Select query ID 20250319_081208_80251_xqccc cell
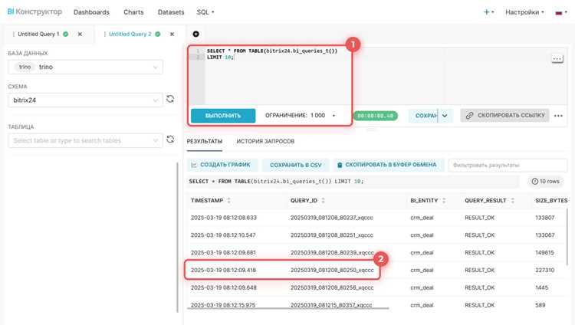Viewport: 575px width, 325px height. click(x=331, y=235)
